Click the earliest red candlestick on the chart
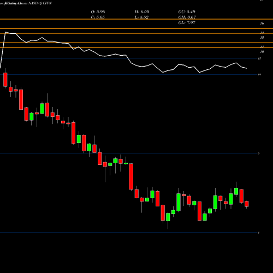 pos(5,80)
